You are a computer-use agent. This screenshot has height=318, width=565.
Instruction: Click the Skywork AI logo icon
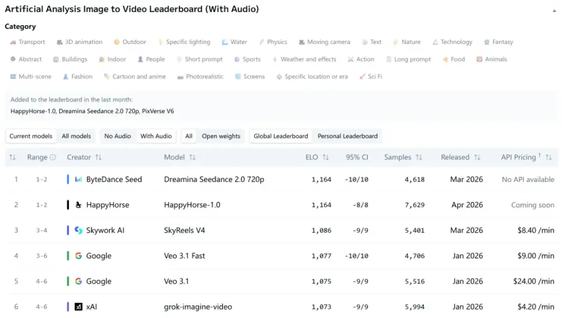click(x=78, y=230)
